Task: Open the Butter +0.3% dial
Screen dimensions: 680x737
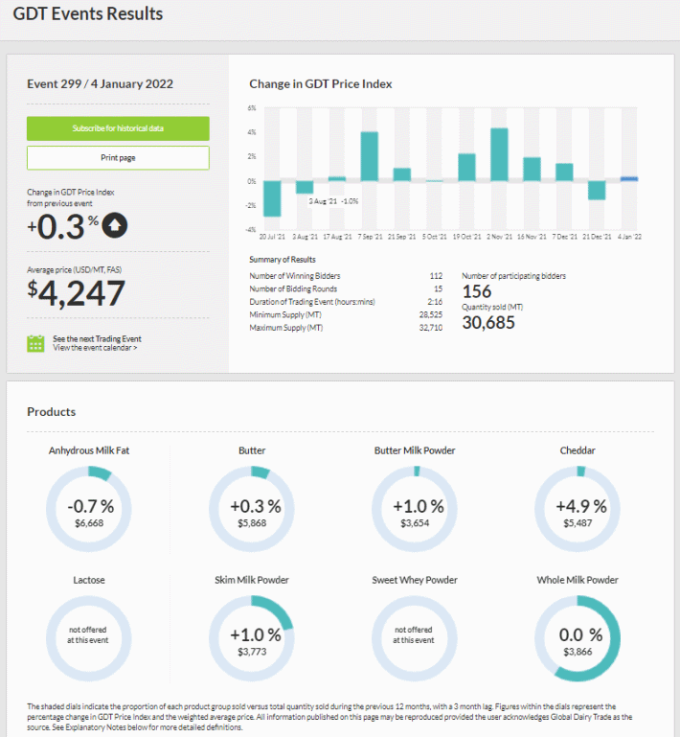Action: (x=252, y=509)
